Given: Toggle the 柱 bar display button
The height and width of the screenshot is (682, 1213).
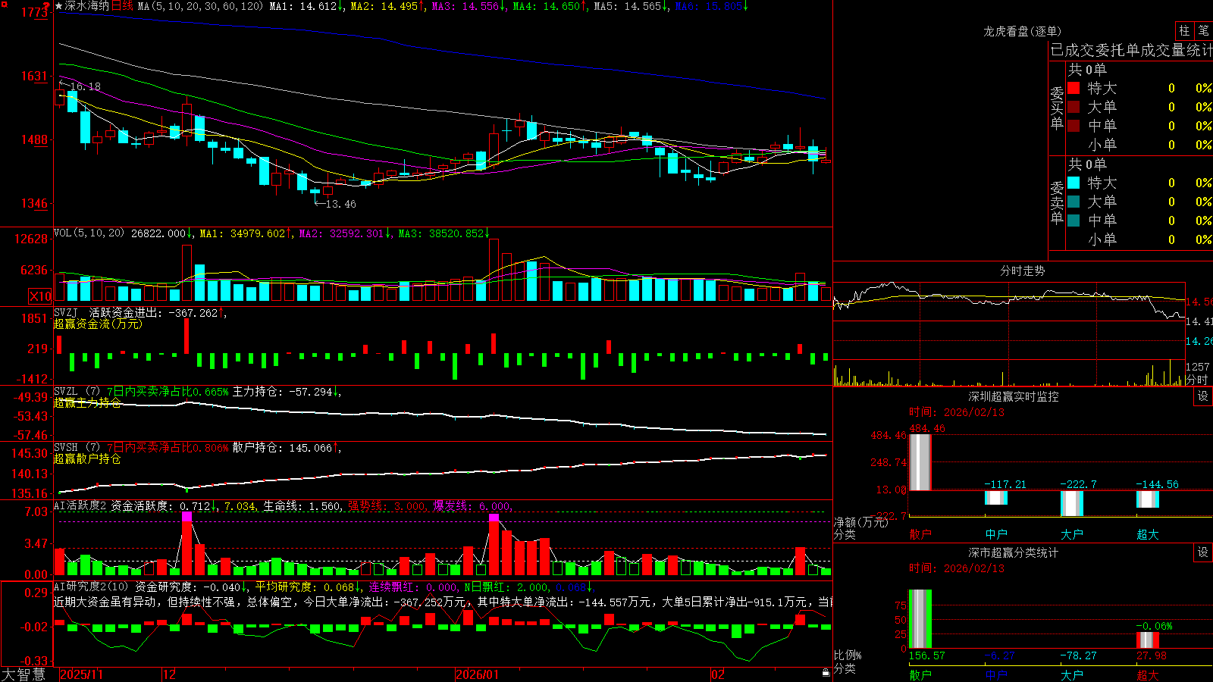Looking at the screenshot, I should (1184, 30).
